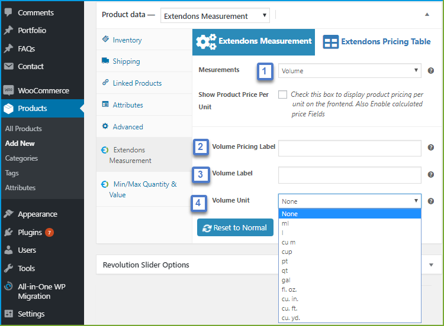Select qt in the Volume Unit list
The image size is (444, 326).
tap(350, 270)
